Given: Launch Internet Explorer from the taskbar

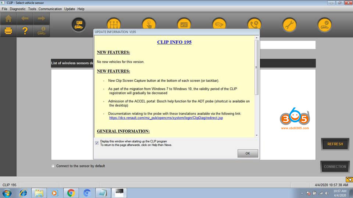Looking at the screenshot, I should [x=23, y=193].
